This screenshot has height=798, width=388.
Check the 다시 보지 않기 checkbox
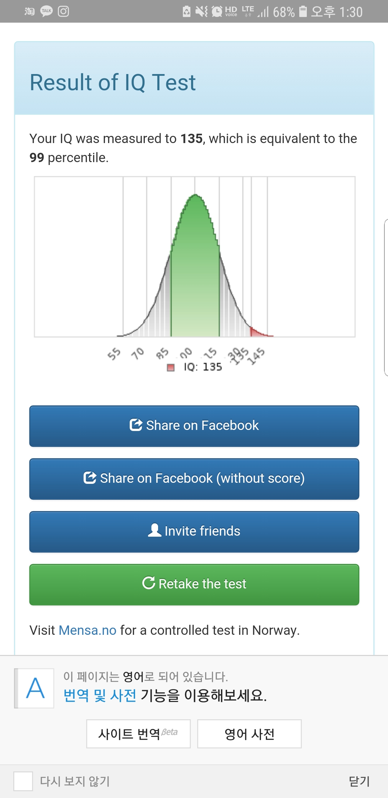click(x=23, y=781)
